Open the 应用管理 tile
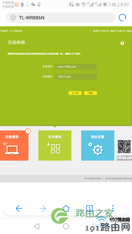This screenshot has width=132, height=234. [55, 145]
